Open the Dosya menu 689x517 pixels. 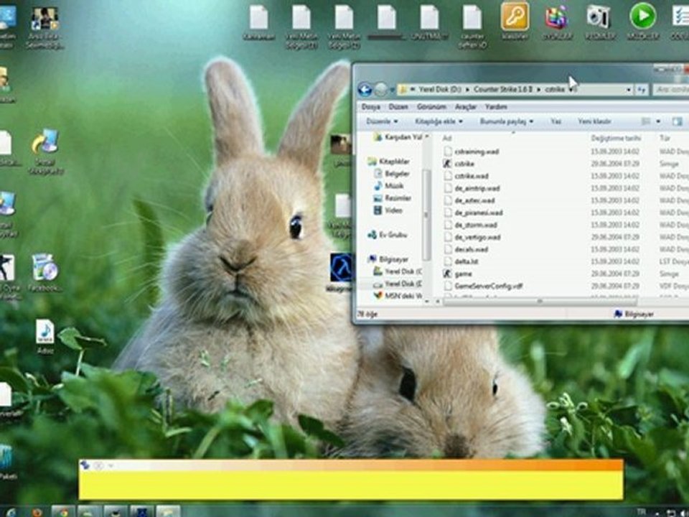pos(370,106)
